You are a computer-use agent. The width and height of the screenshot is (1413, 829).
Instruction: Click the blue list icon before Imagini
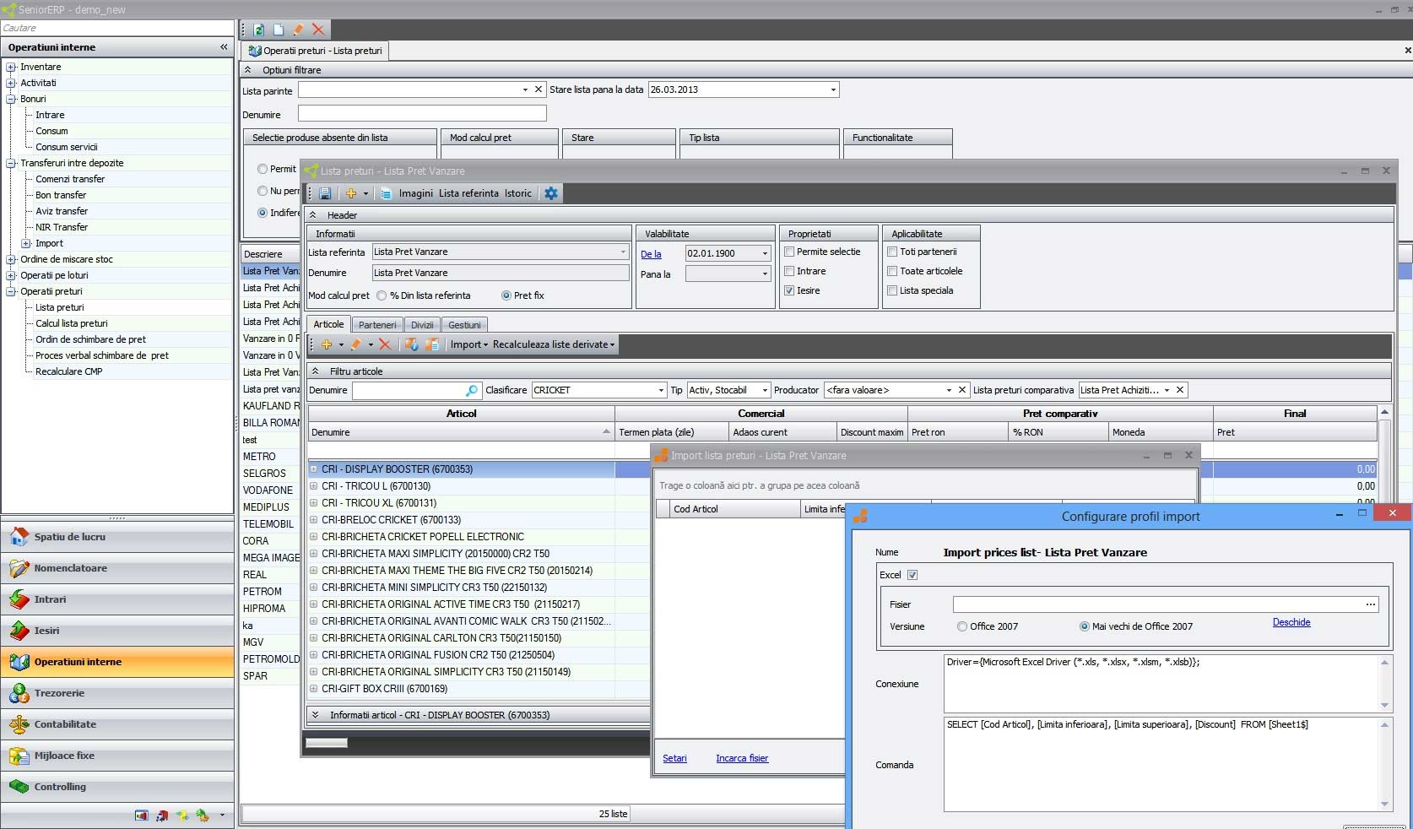pos(386,193)
